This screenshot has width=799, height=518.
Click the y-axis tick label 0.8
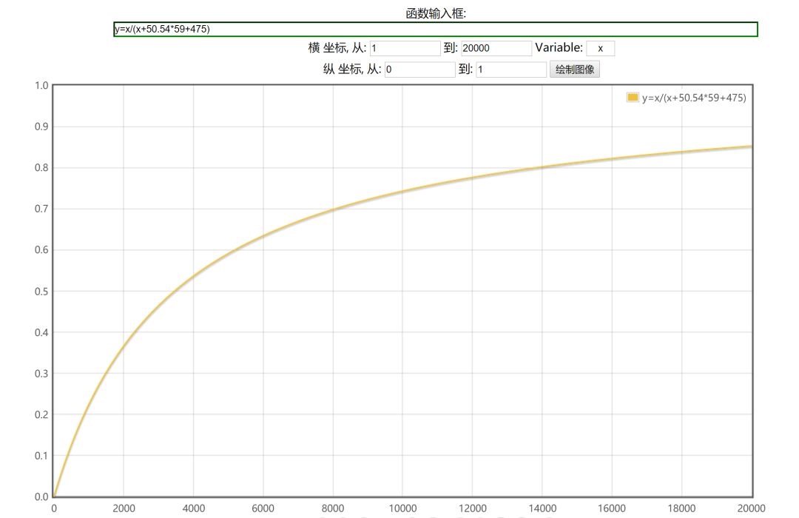[41, 167]
